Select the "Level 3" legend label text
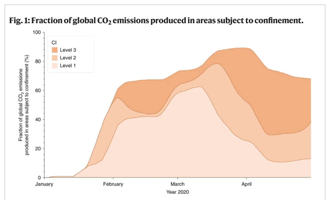The height and width of the screenshot is (200, 331). [x=68, y=50]
